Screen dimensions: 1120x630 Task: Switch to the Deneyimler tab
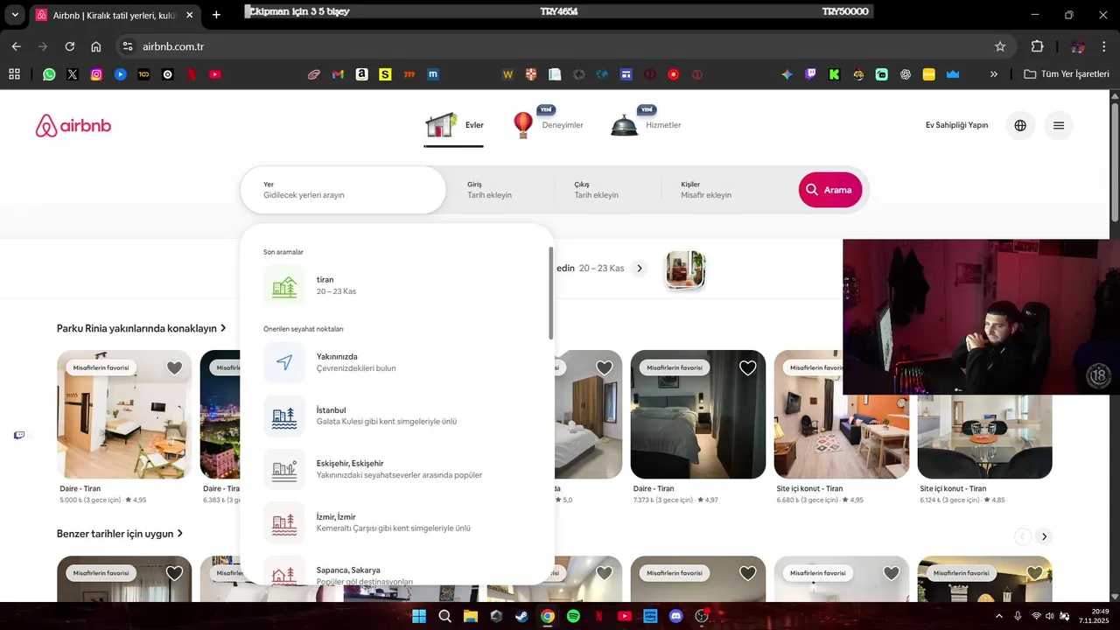tap(548, 125)
